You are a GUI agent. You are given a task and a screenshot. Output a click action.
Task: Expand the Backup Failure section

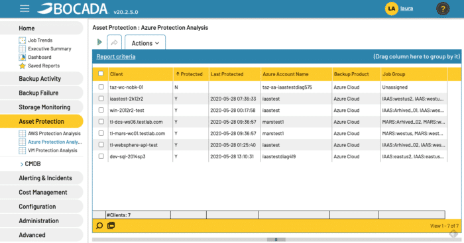(41, 93)
